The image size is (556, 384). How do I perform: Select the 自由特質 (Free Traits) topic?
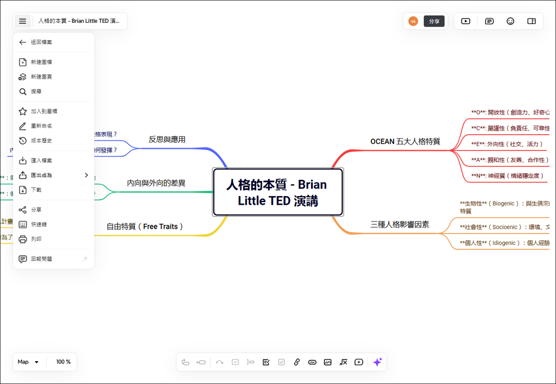(x=144, y=226)
